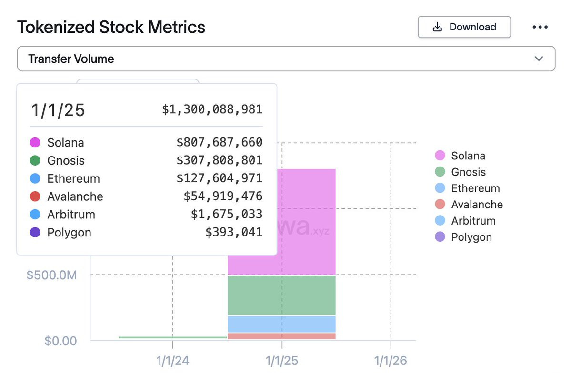Click the thin green 2024 bar

click(x=172, y=337)
